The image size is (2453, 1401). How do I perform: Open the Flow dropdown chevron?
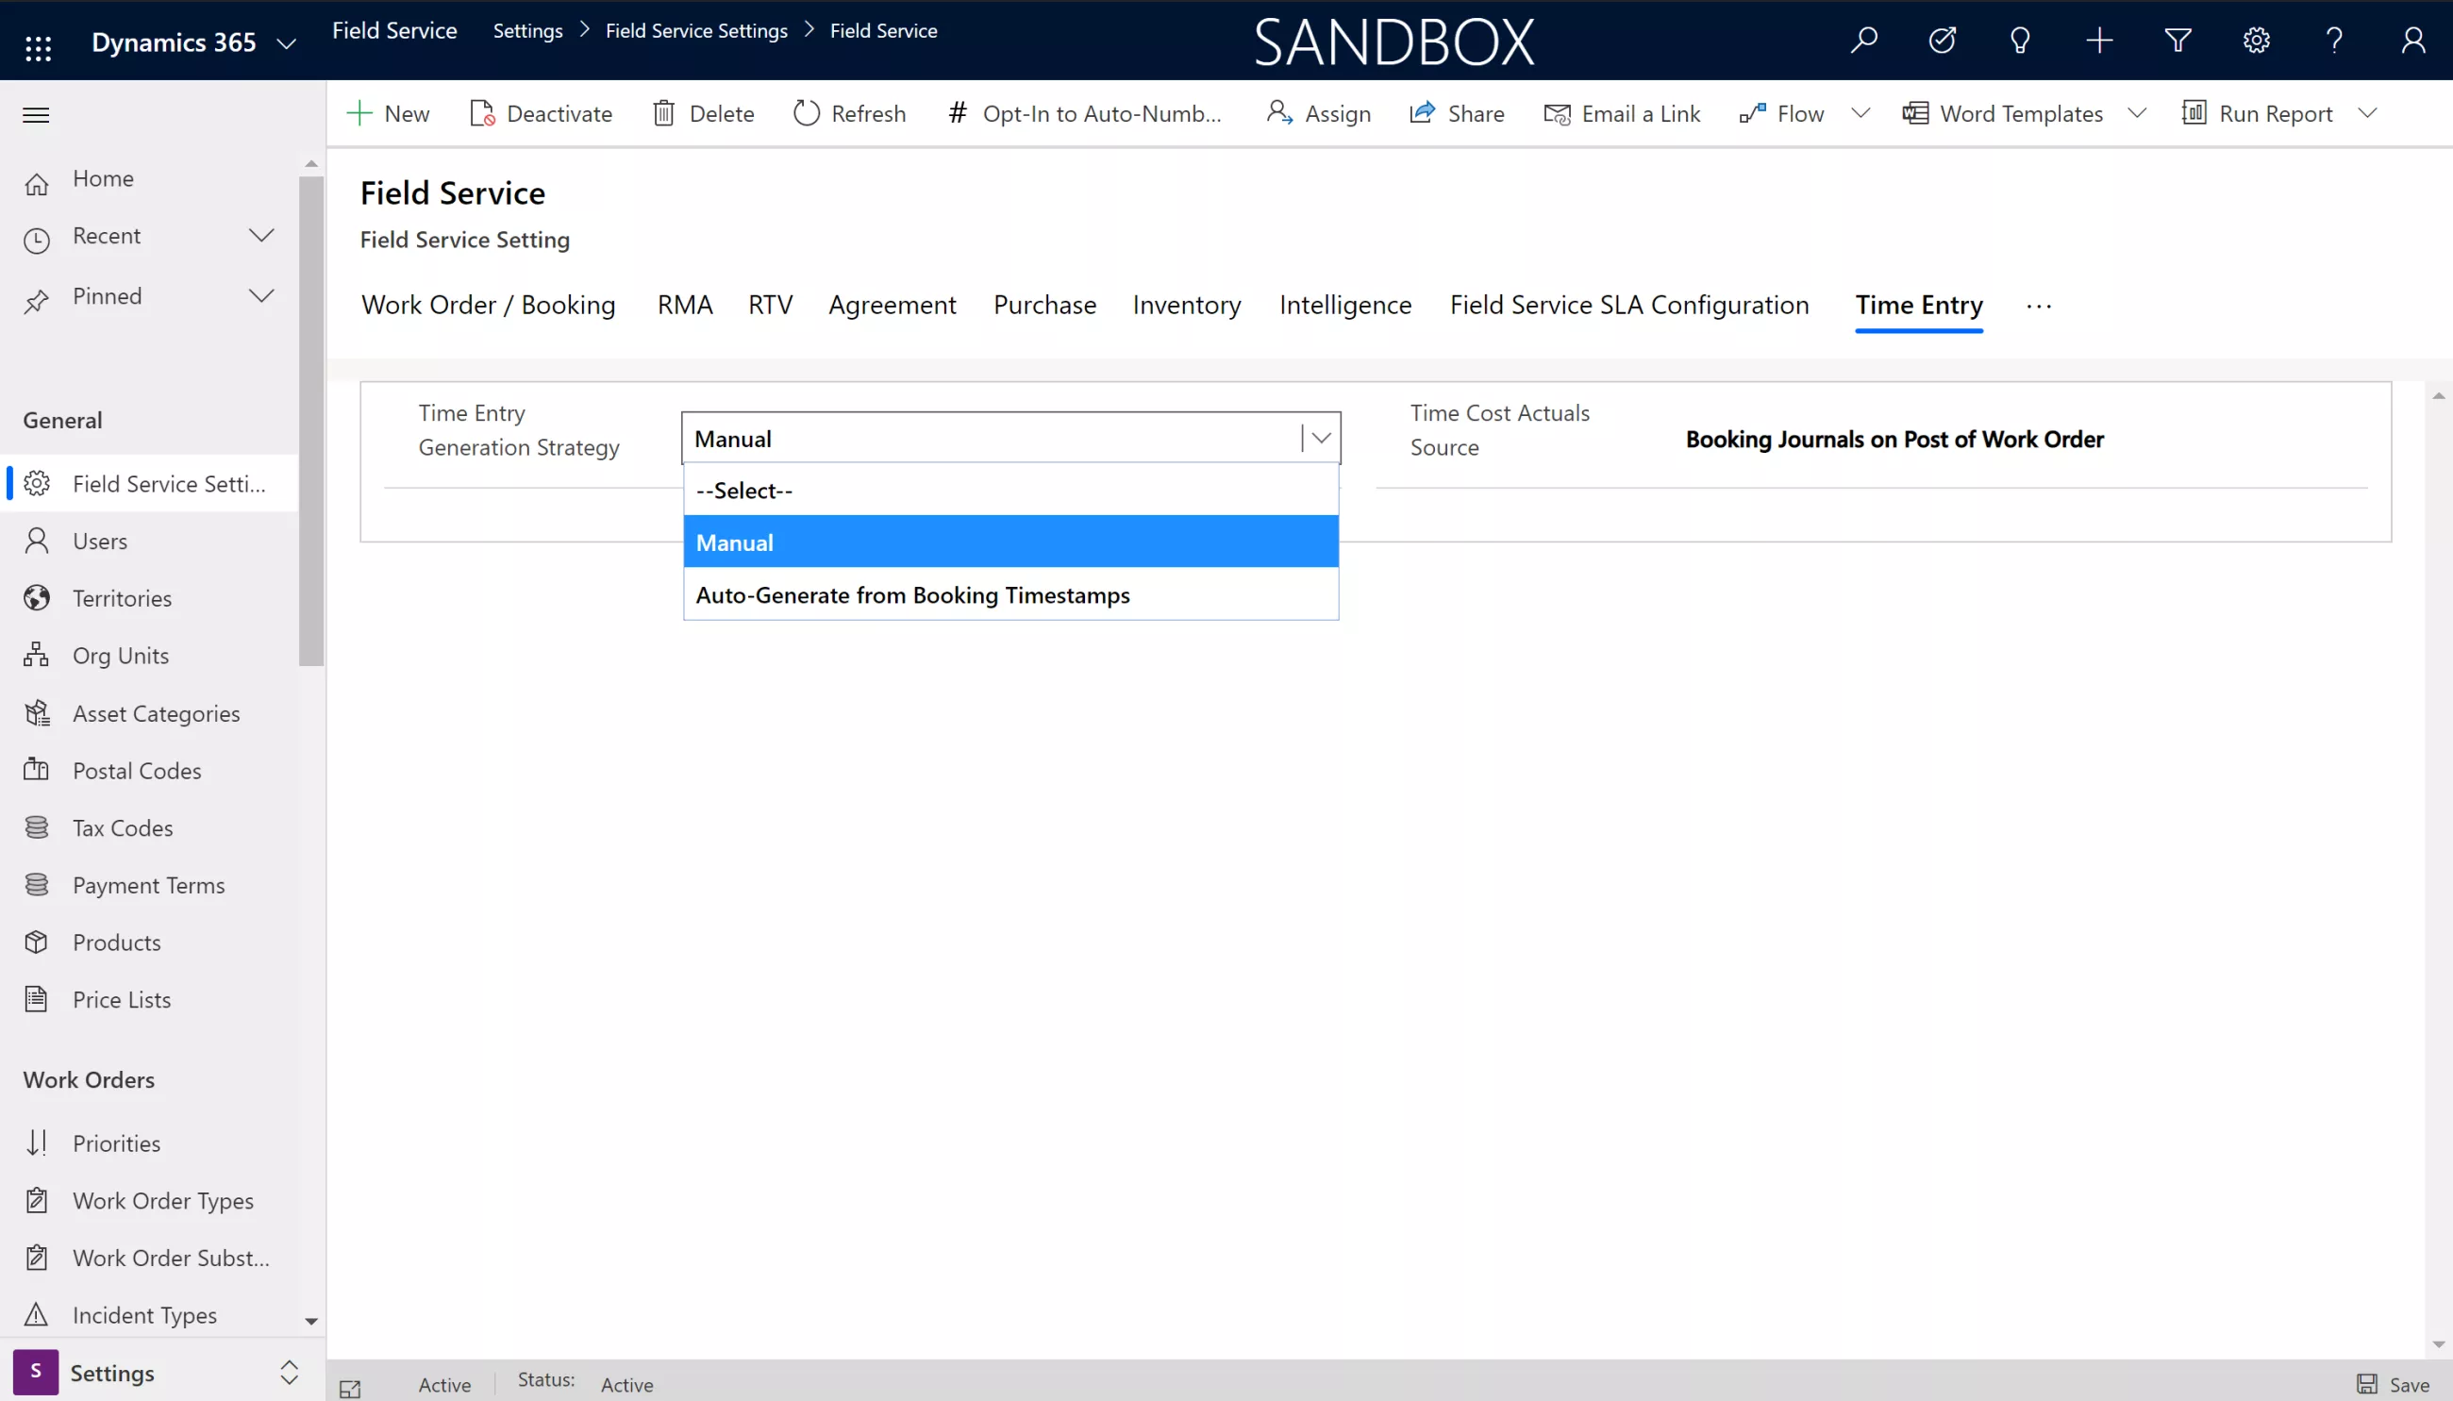tap(1861, 113)
